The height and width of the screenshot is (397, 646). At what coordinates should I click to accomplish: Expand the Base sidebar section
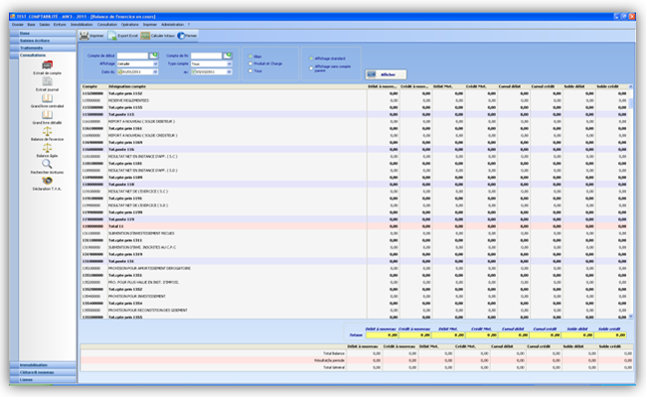coord(43,34)
